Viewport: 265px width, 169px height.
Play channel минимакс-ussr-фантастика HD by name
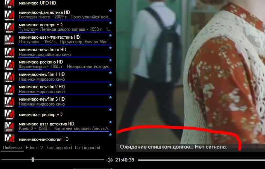point(49,37)
